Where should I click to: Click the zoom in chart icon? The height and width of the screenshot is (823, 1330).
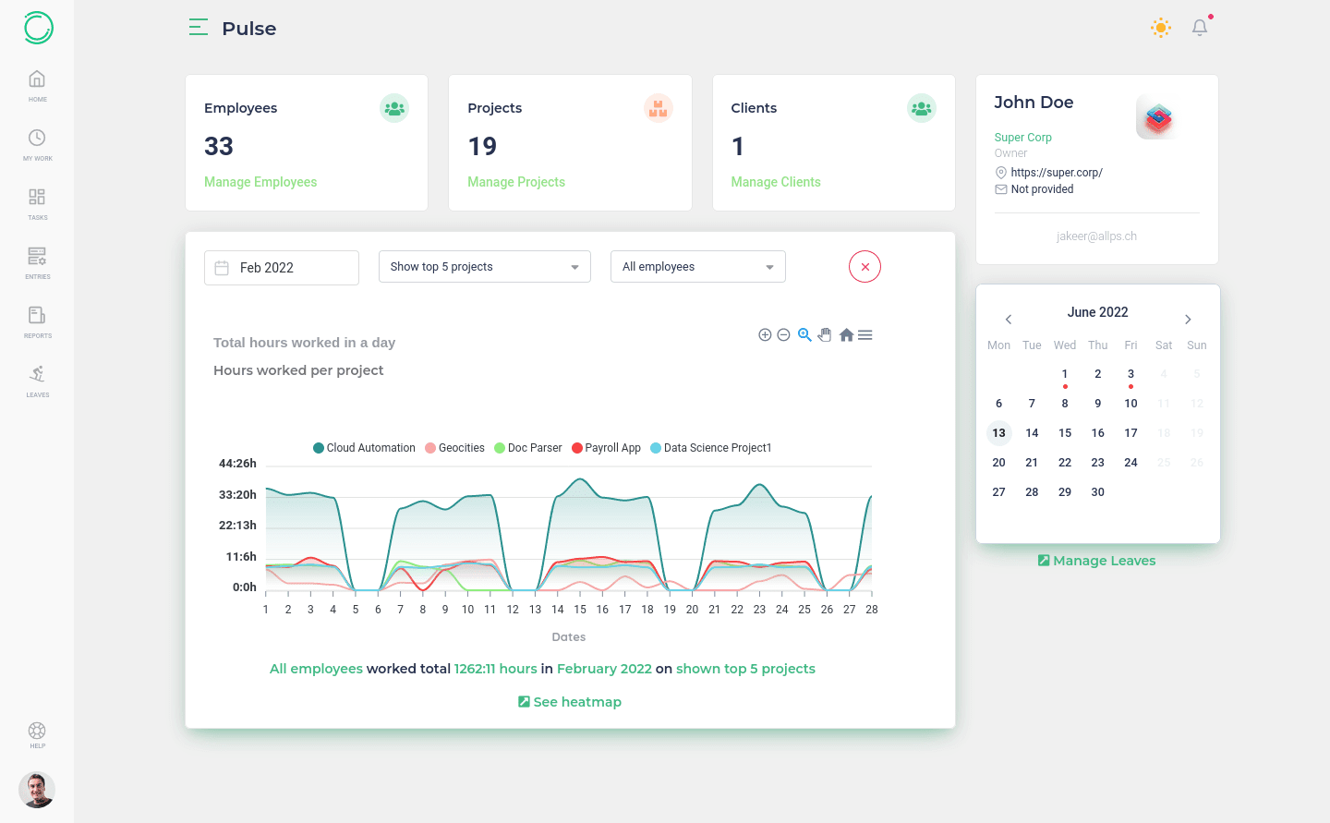pos(765,335)
